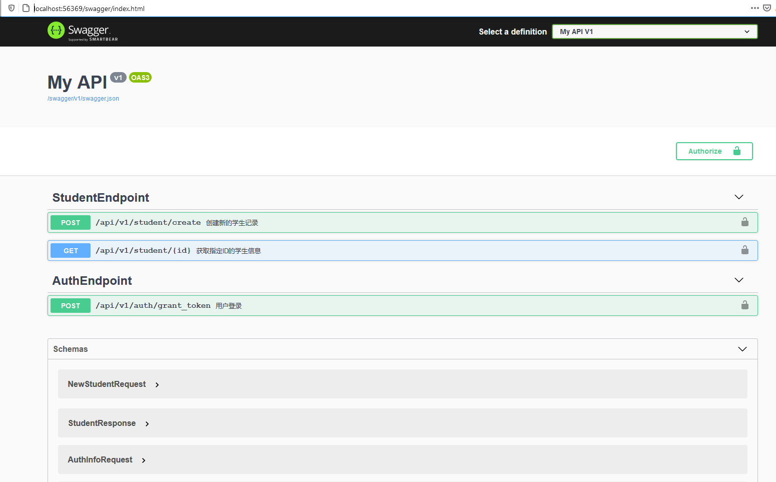The height and width of the screenshot is (482, 776).
Task: Click the AuthEndpoint tag heading
Action: (92, 281)
